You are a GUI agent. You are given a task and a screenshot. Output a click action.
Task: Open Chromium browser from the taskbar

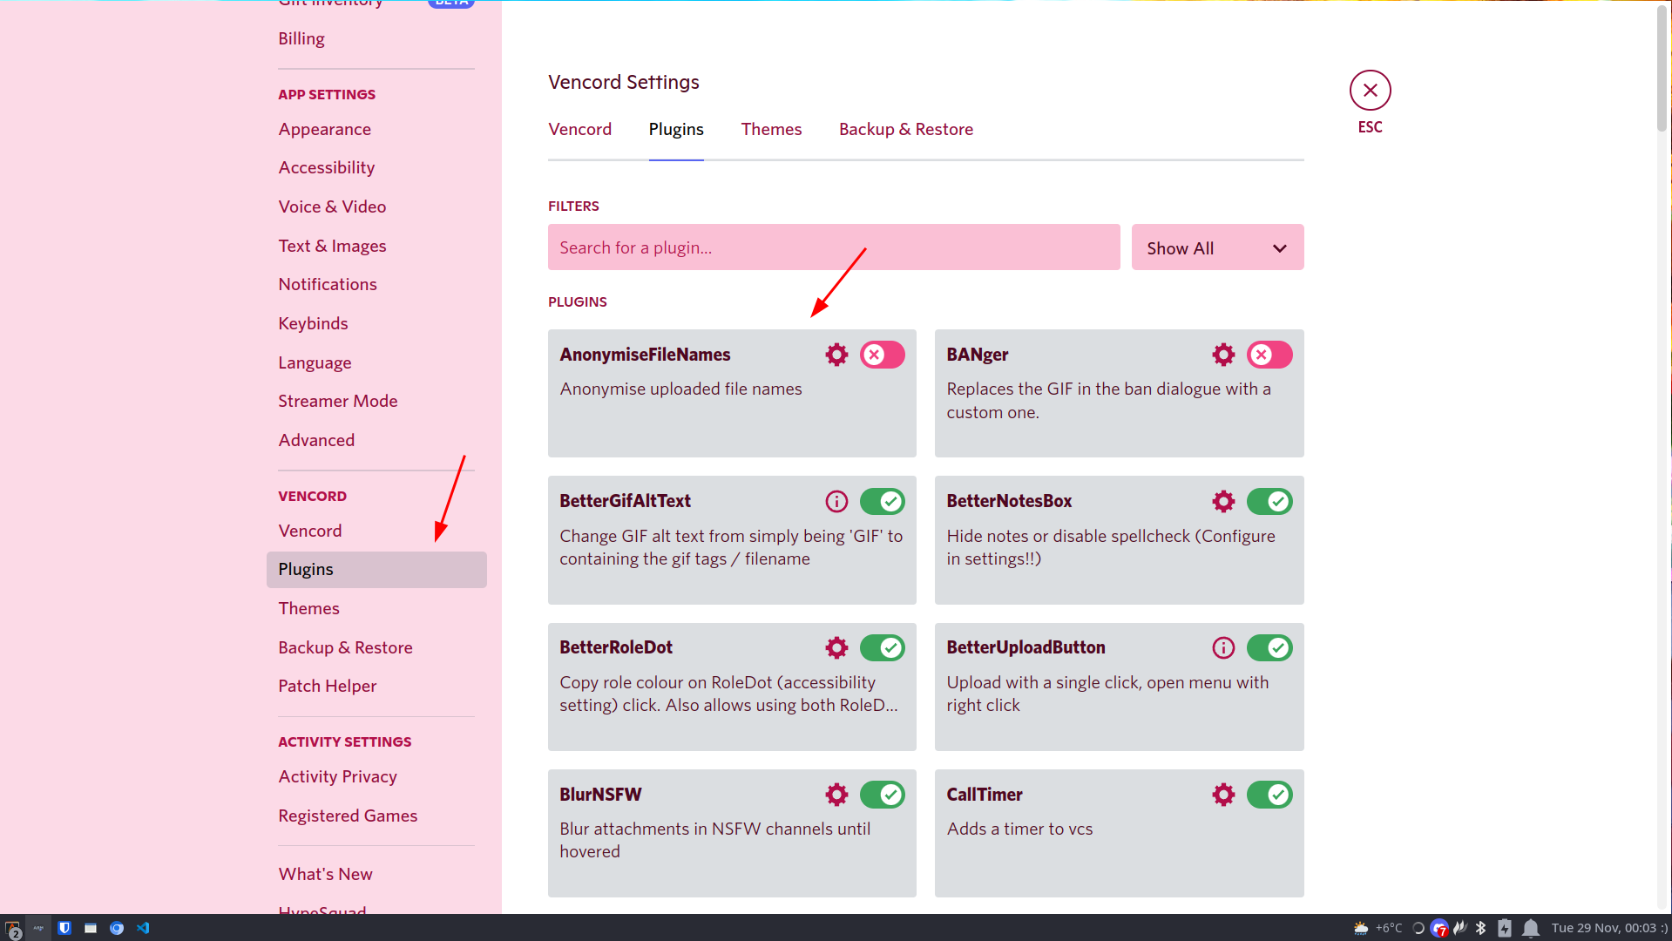117,928
